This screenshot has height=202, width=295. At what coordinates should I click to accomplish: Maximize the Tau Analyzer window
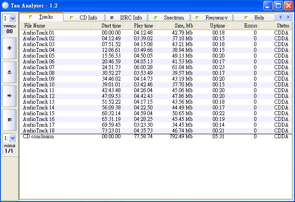[x=278, y=5]
